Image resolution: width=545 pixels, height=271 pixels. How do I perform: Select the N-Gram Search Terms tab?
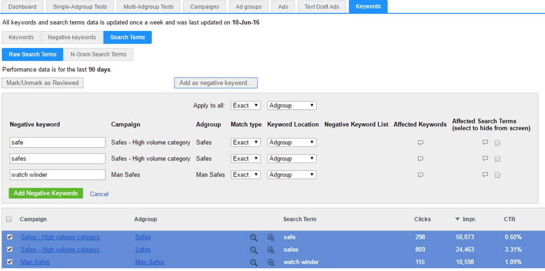click(98, 54)
